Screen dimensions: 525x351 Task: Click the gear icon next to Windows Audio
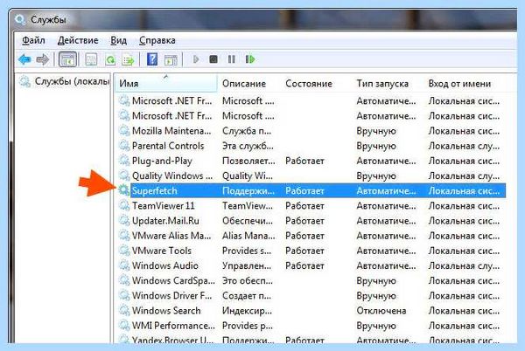coord(124,265)
